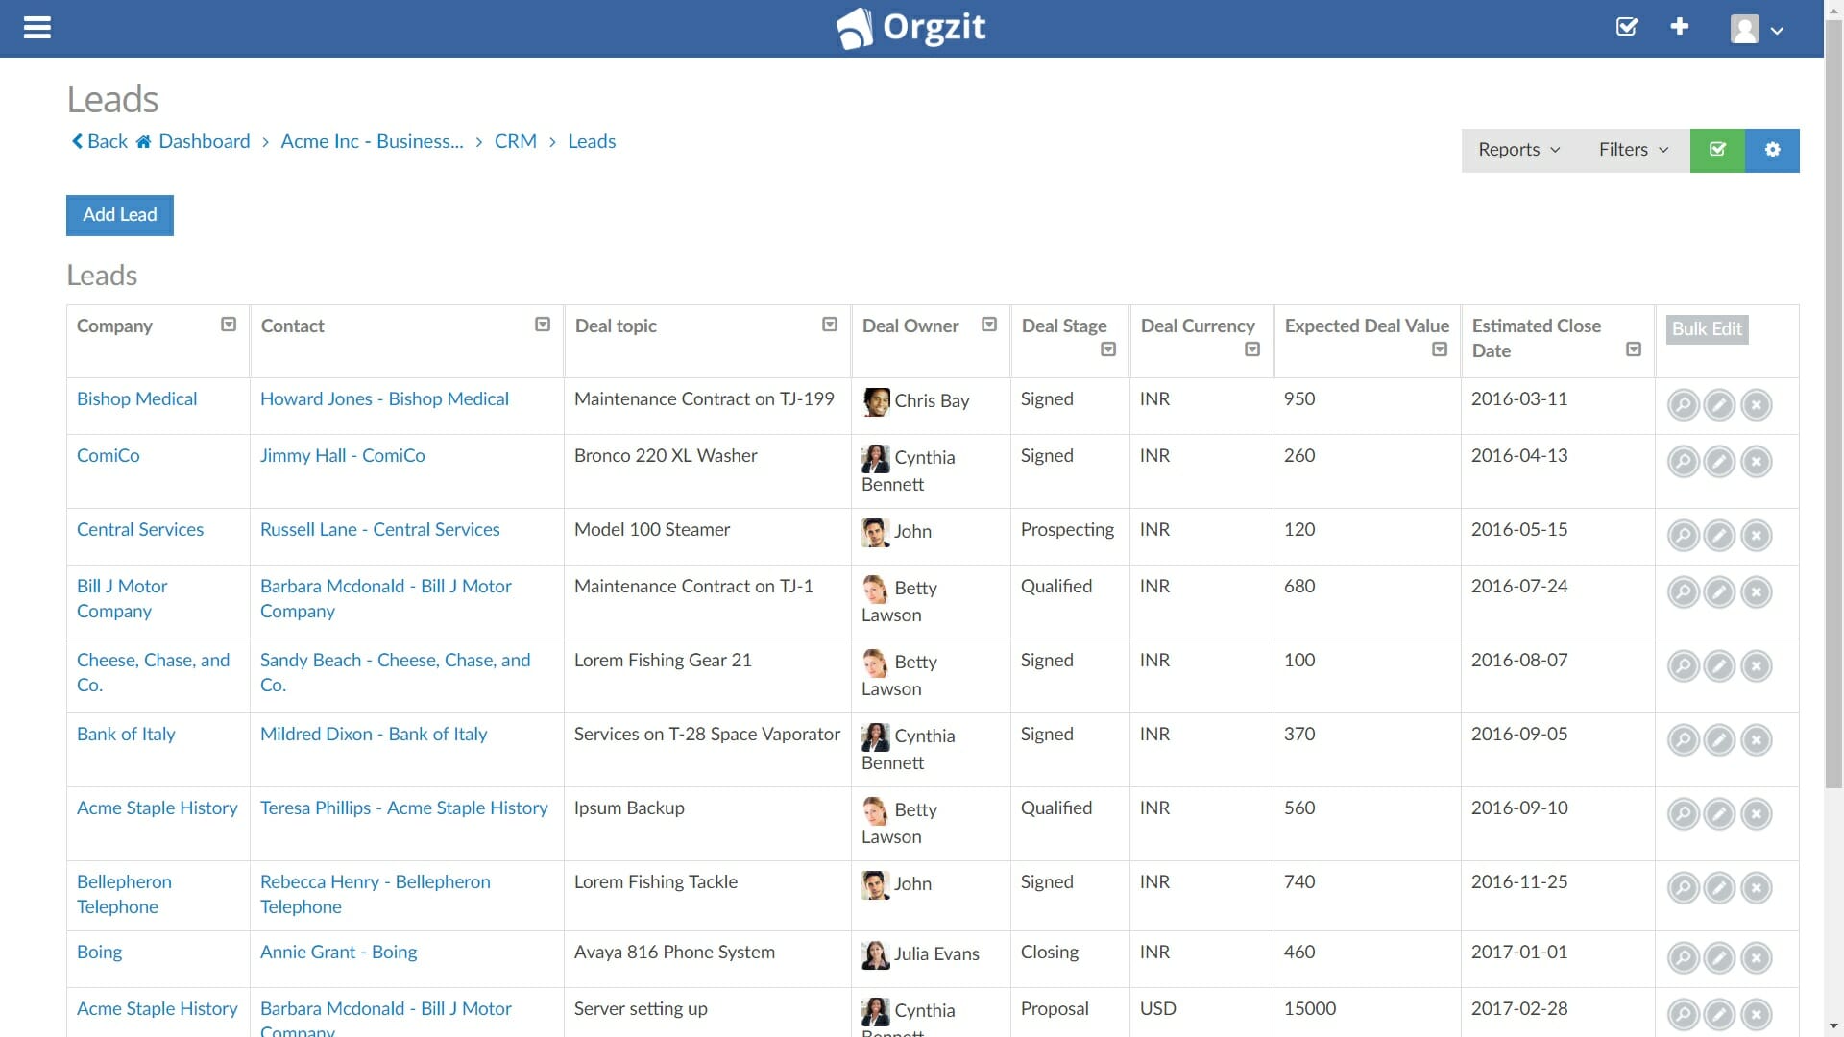Open the Bishop Medical company link

(136, 398)
